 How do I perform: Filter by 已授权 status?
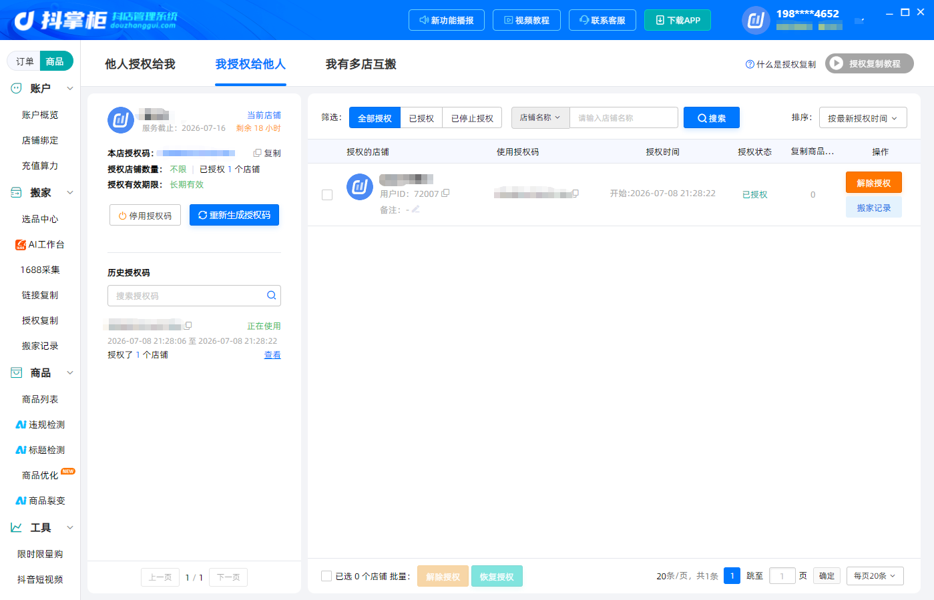(421, 118)
